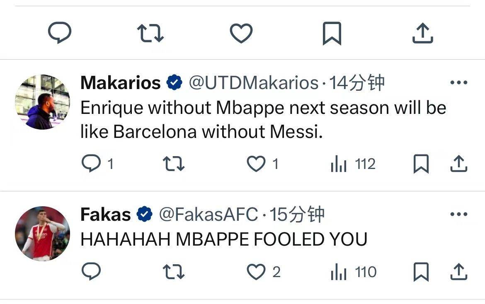Like Makarios's tweet
This screenshot has width=485, height=304.
coord(256,164)
